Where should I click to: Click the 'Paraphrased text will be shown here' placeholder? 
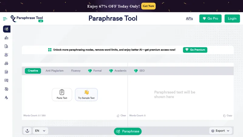pos(175,94)
